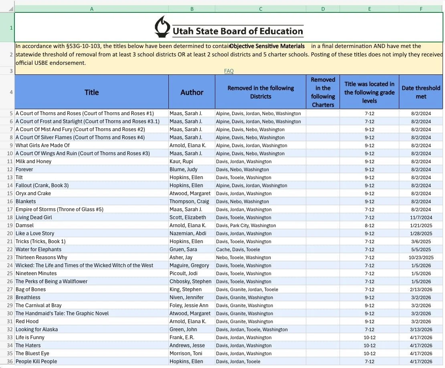This screenshot has width=445, height=368.
Task: Click the 'Red Hood' title cell
Action: [91, 321]
